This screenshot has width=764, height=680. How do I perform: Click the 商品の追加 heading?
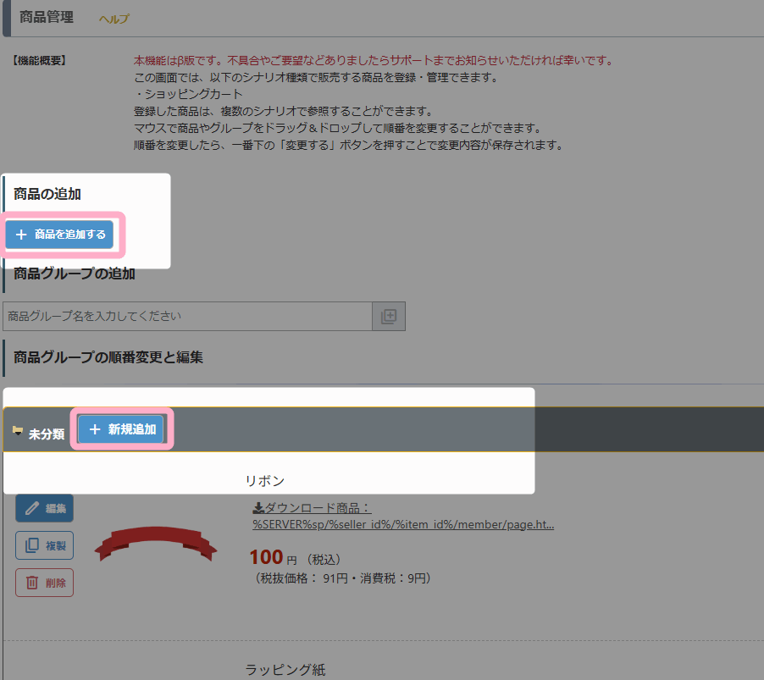click(x=47, y=194)
